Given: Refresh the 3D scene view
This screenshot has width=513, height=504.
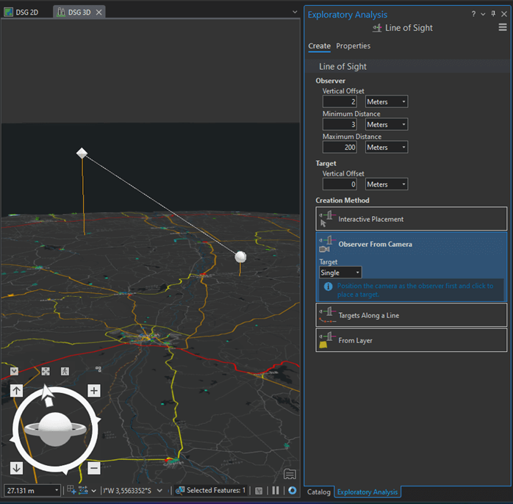Looking at the screenshot, I should tap(292, 490).
